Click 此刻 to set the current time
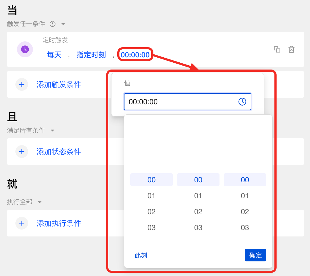 click(141, 255)
